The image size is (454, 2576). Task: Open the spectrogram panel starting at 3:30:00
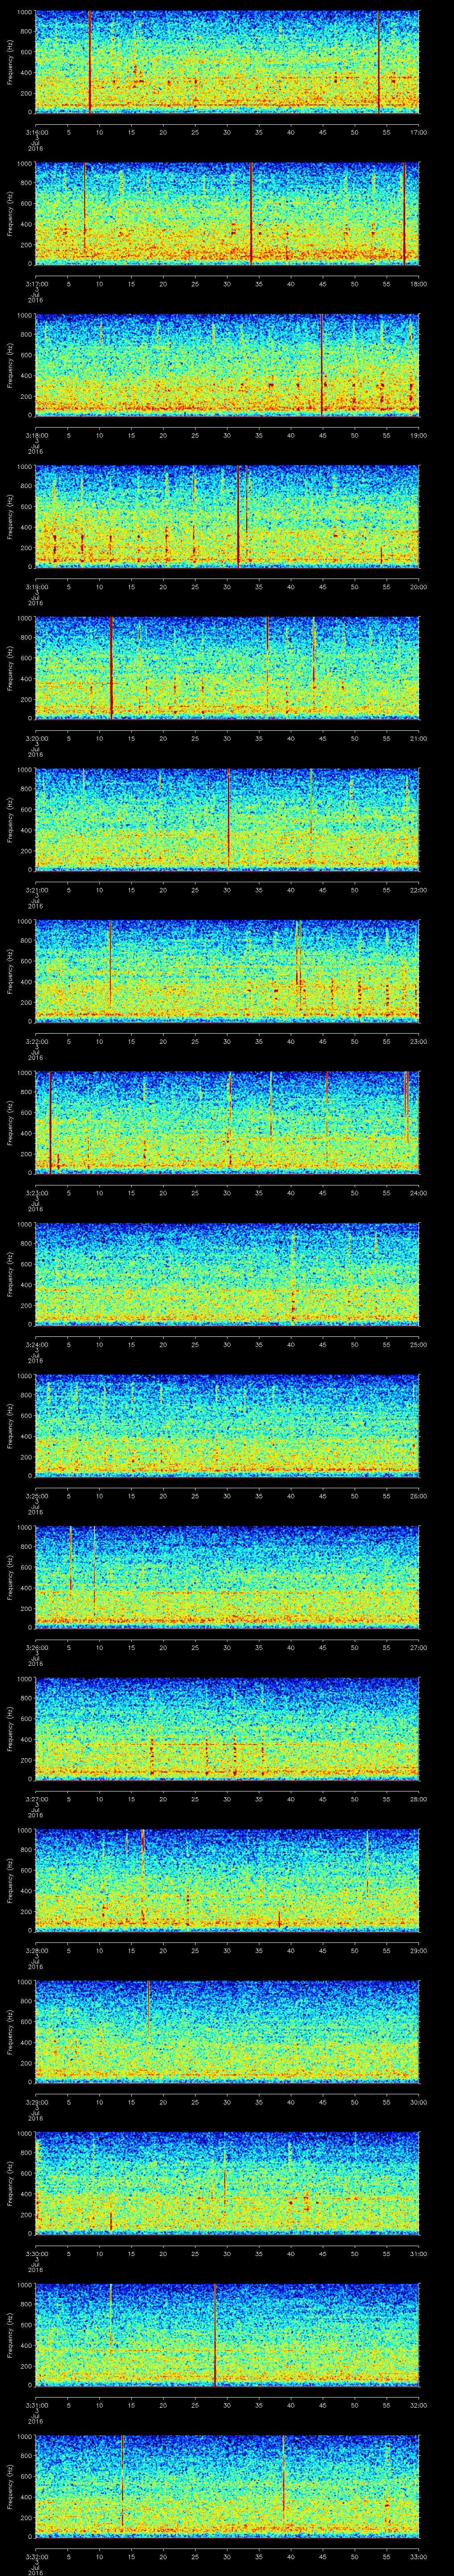click(227, 2183)
